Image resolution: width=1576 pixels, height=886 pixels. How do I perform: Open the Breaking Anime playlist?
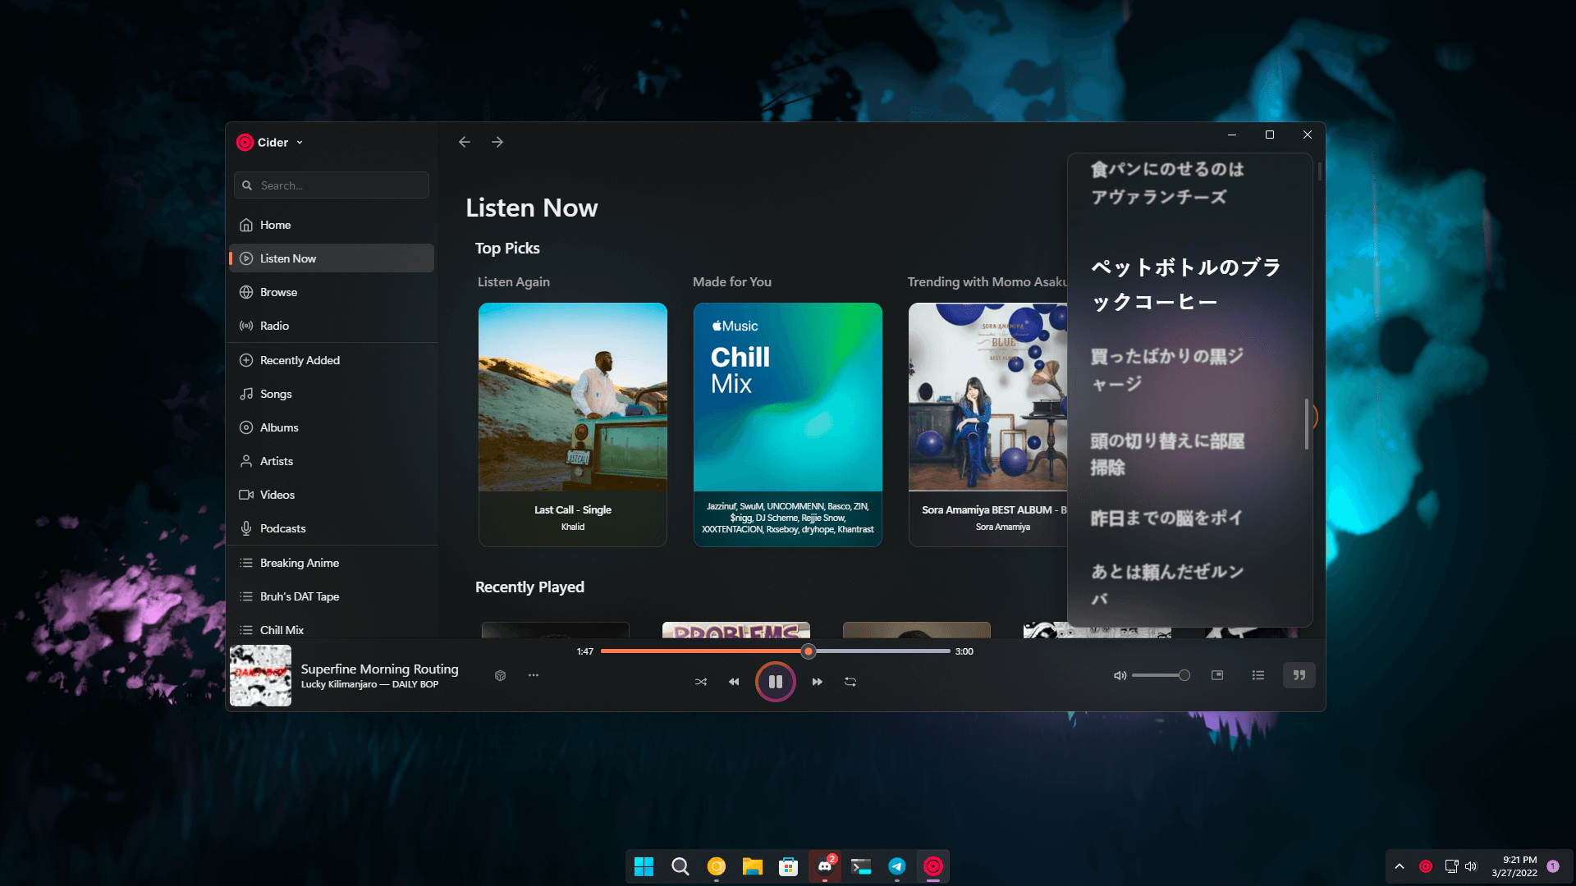300,563
